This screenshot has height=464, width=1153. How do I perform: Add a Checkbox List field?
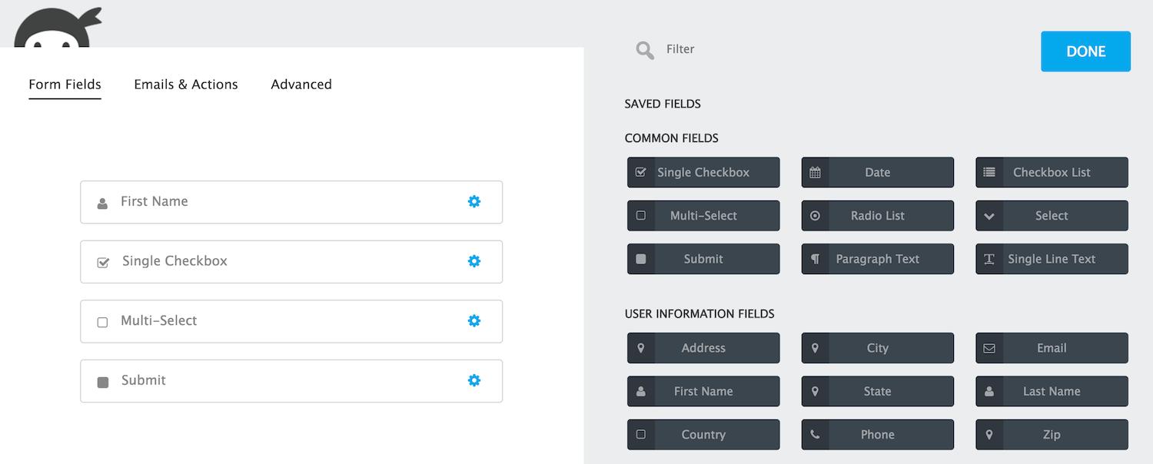coord(1051,173)
